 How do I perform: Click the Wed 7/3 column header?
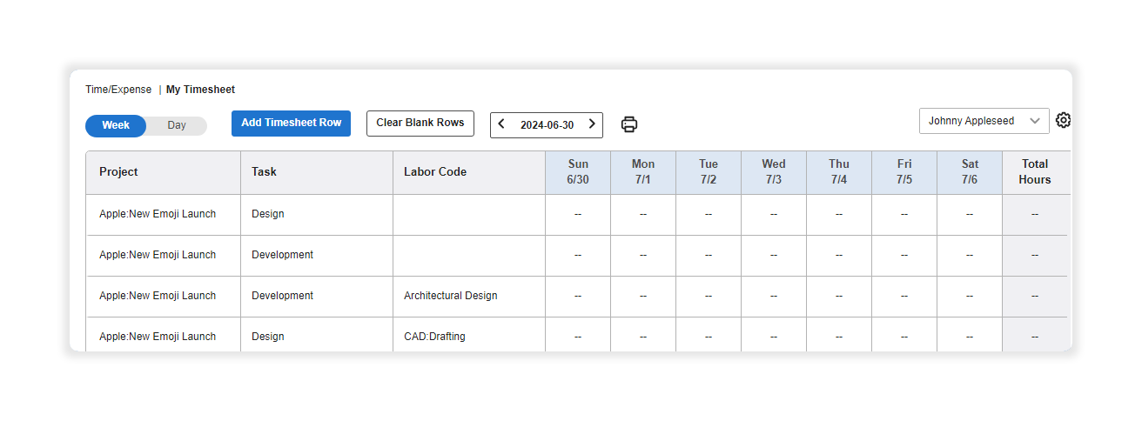774,172
